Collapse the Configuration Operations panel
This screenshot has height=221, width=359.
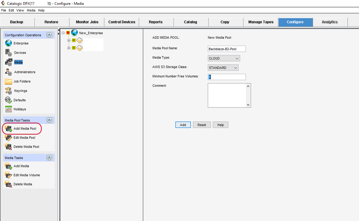pyautogui.click(x=49, y=35)
